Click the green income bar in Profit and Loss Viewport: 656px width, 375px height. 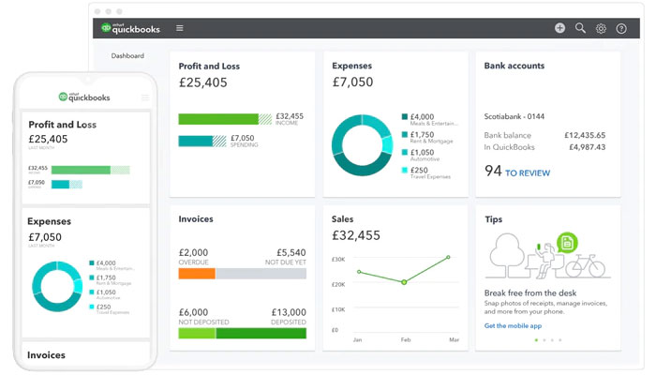coord(218,119)
